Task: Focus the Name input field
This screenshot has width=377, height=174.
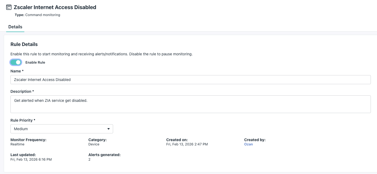Action: 190,80
